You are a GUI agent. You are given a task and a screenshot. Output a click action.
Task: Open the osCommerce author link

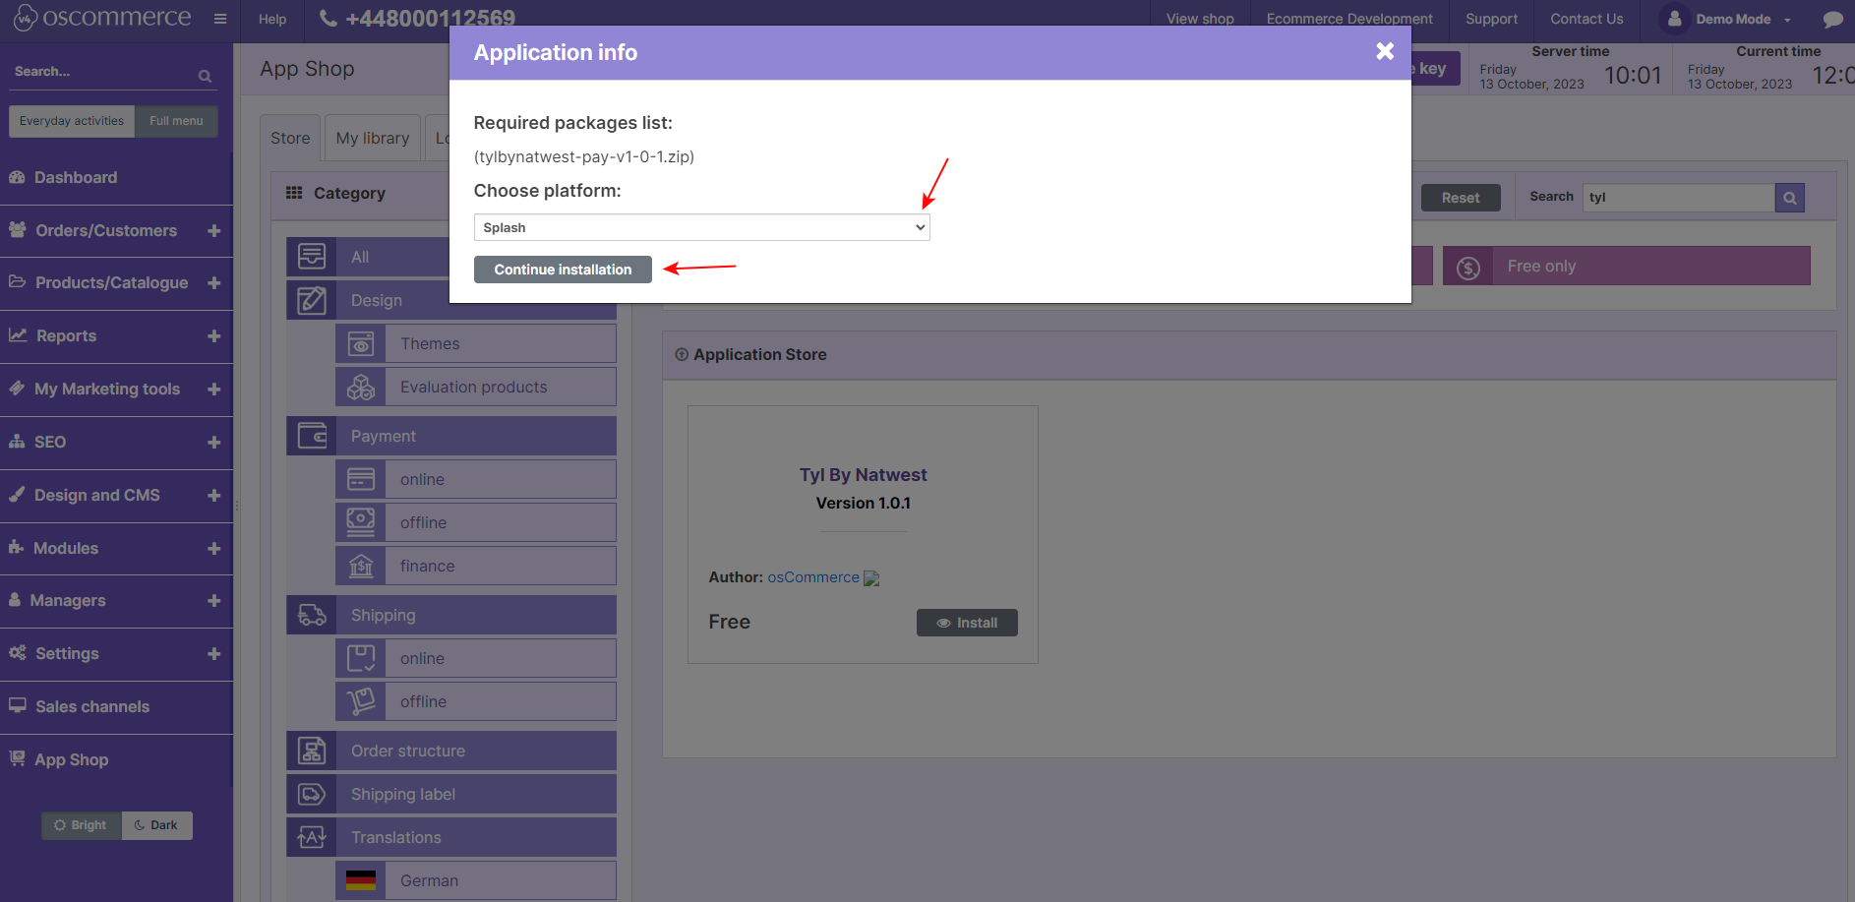coord(813,577)
